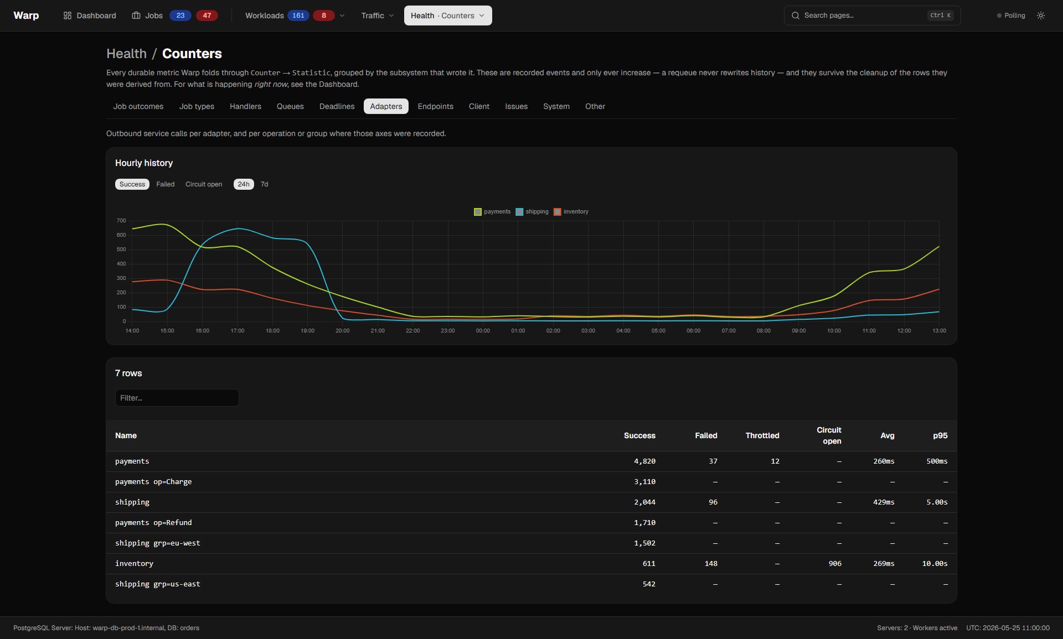The width and height of the screenshot is (1063, 639).
Task: Toggle the payments legend color swatch
Action: (478, 212)
